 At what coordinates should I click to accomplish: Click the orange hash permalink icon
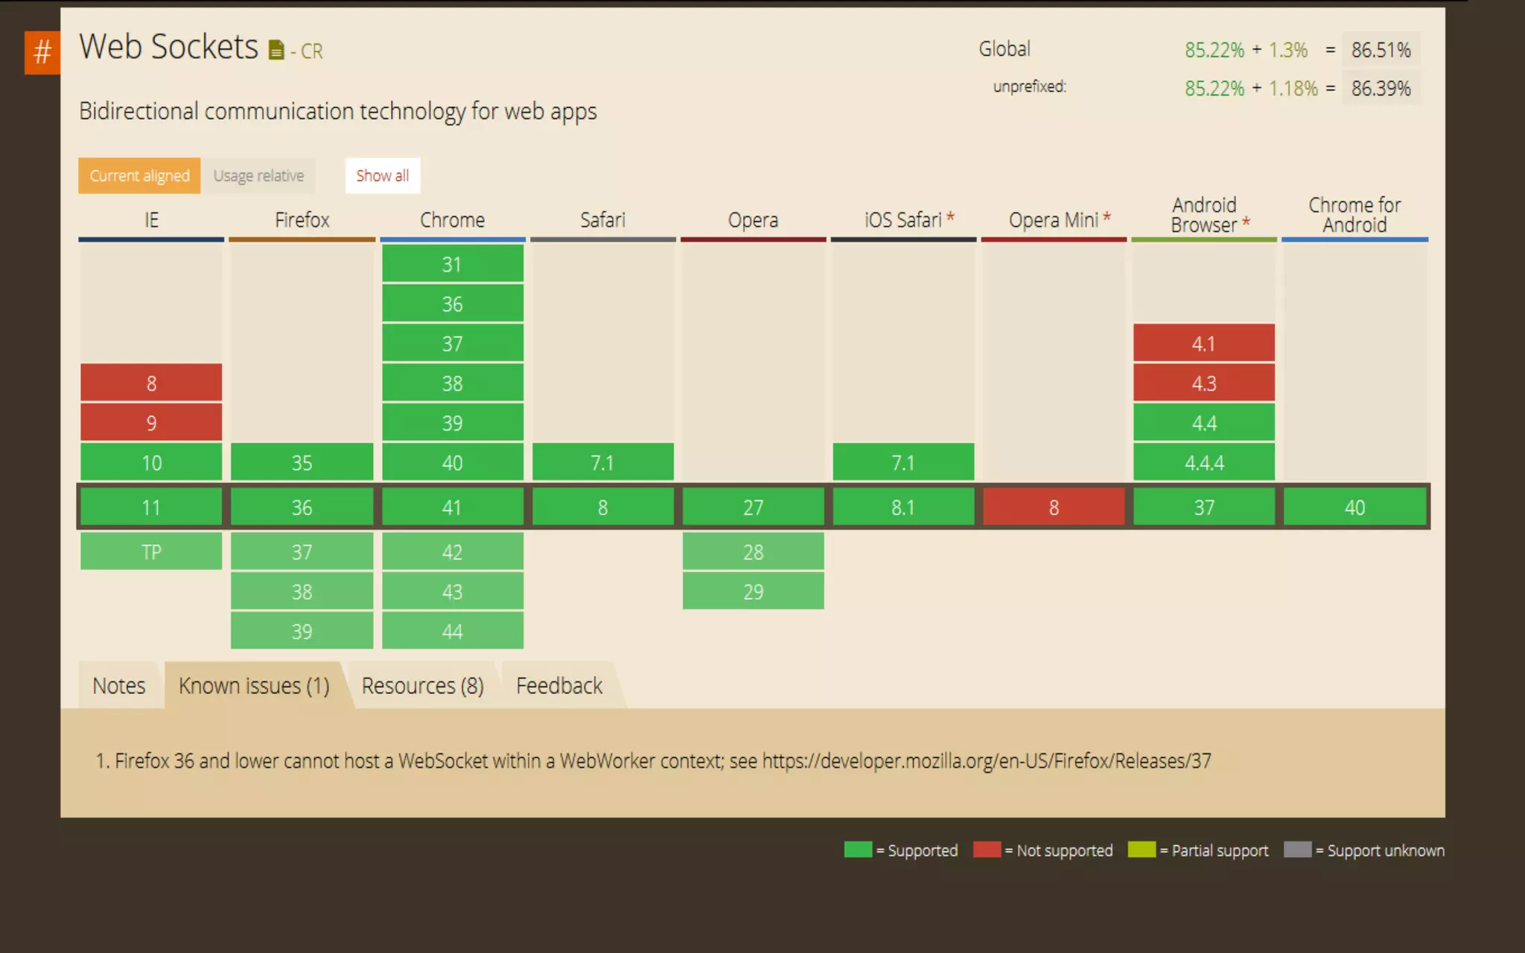42,52
